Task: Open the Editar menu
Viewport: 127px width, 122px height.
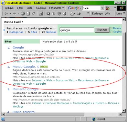Action: [20, 8]
